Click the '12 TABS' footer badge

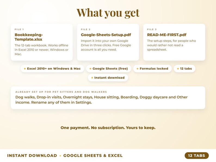tap(197, 155)
